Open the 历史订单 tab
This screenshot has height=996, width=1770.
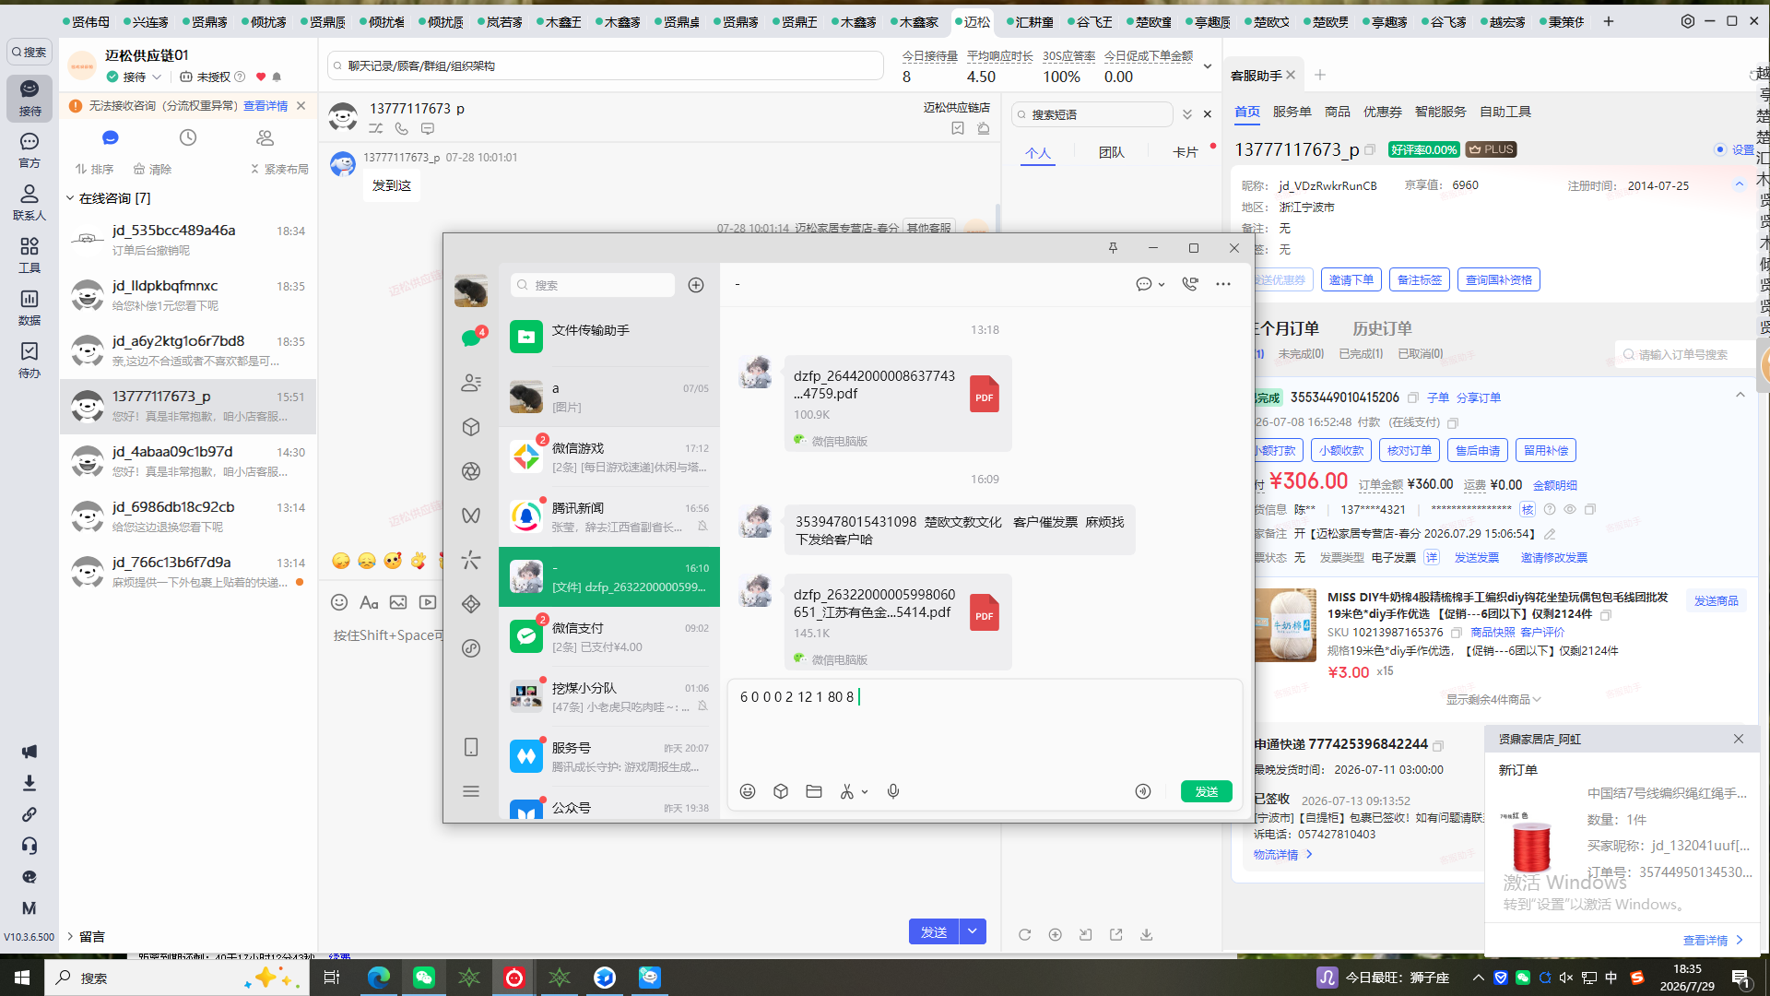point(1382,328)
